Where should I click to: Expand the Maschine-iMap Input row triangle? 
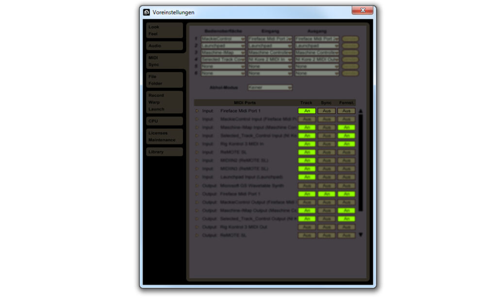tap(197, 127)
